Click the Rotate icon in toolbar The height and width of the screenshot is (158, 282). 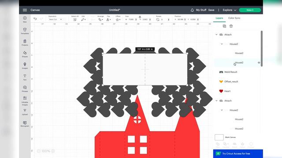point(158,19)
